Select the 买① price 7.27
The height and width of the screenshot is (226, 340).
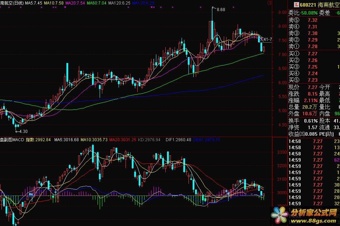pos(313,54)
